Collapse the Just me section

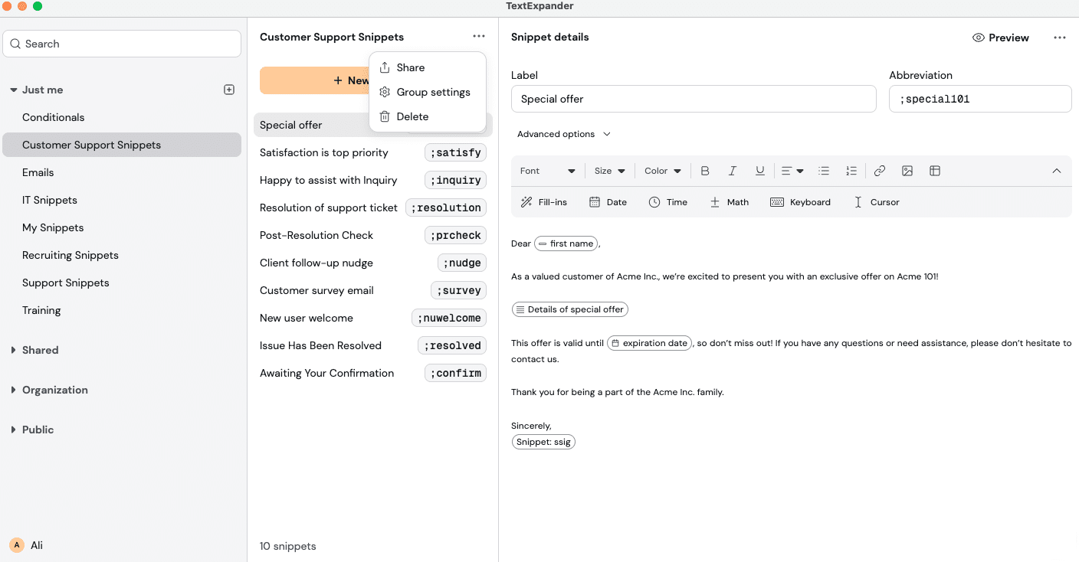coord(14,90)
